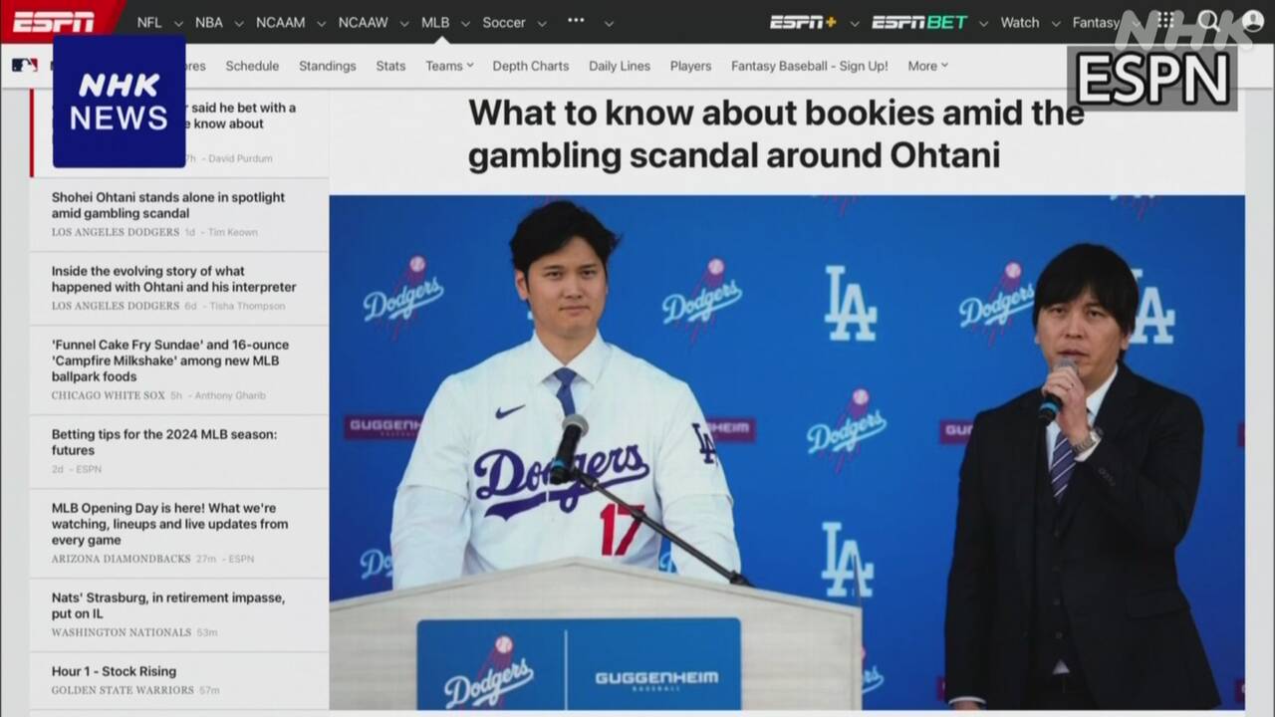Open the Watch menu item
Viewport: 1275px width, 717px height.
[1020, 22]
